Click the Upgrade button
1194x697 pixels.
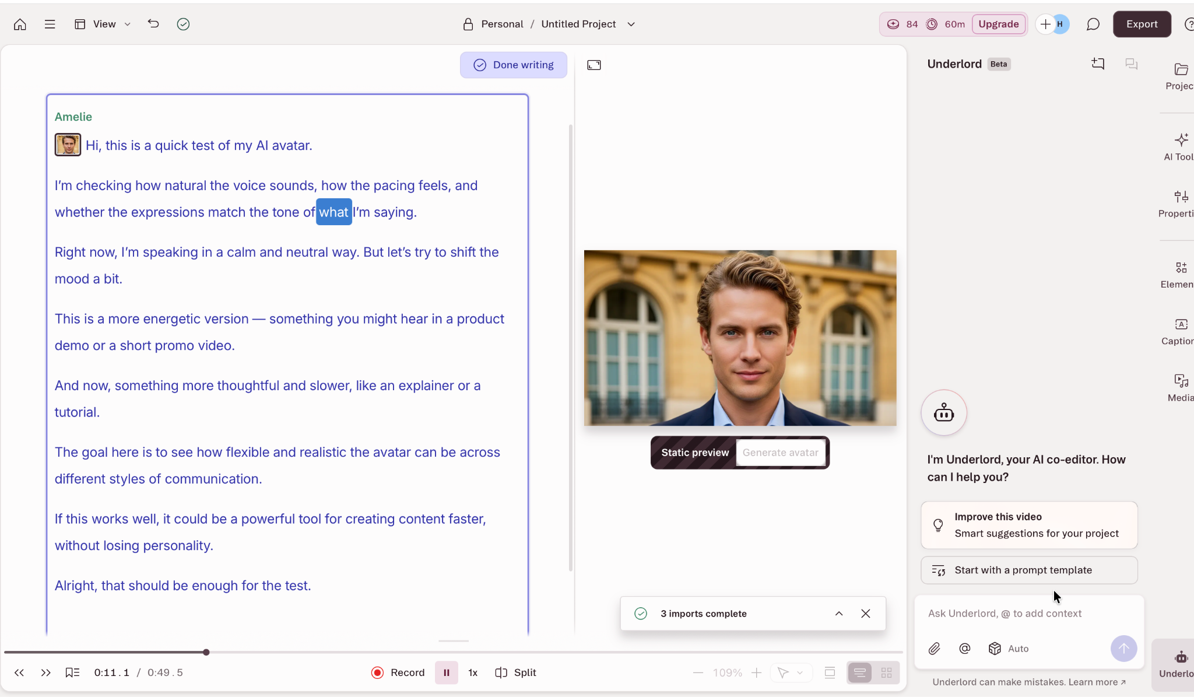pyautogui.click(x=998, y=24)
